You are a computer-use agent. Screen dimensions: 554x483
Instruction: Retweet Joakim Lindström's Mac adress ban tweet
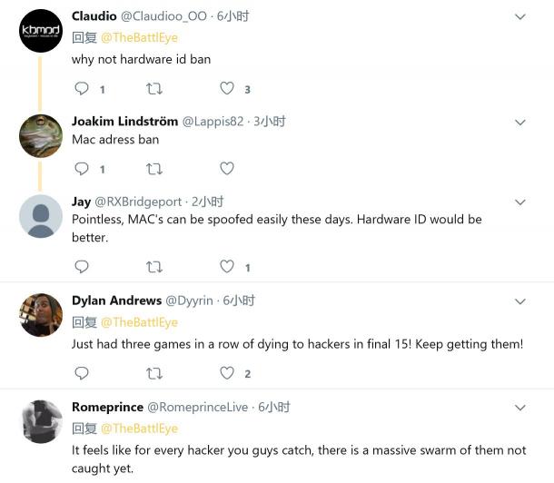(x=154, y=169)
